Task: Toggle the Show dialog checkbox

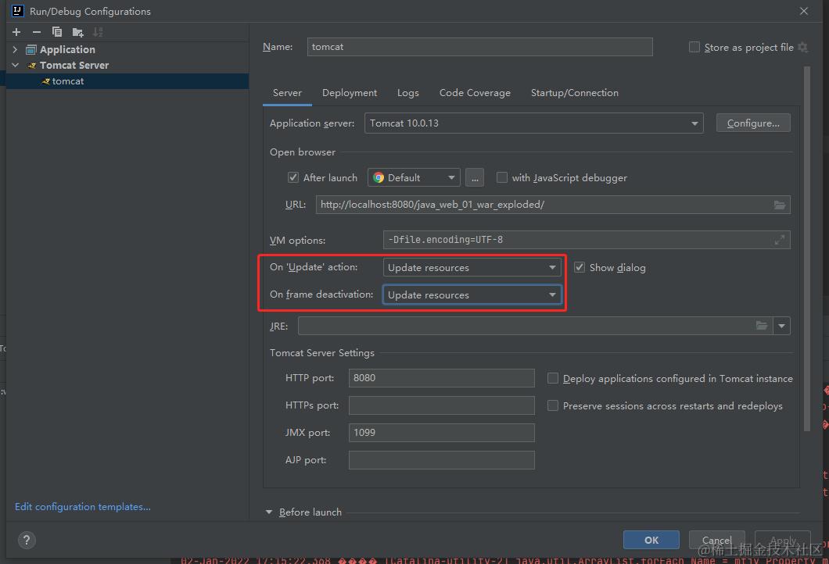Action: point(580,267)
